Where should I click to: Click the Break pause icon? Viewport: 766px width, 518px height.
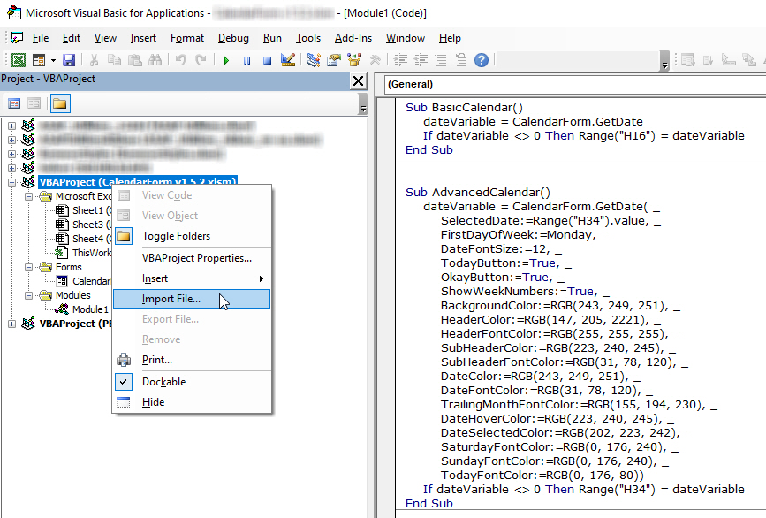(x=246, y=60)
